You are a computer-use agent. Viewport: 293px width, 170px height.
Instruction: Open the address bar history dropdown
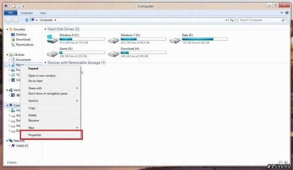pos(226,20)
